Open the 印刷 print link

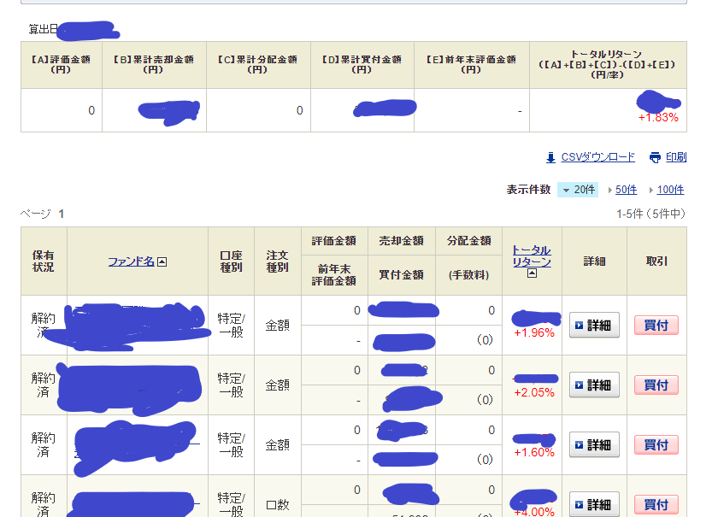pyautogui.click(x=676, y=157)
